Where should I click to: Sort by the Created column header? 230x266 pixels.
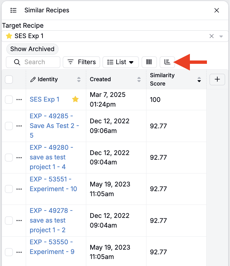click(100, 80)
